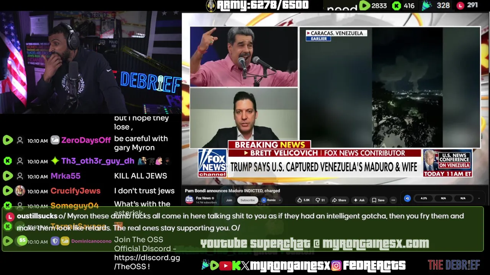Click the webcam feed of the streamer
The width and height of the screenshot is (490, 275).
coord(91,63)
